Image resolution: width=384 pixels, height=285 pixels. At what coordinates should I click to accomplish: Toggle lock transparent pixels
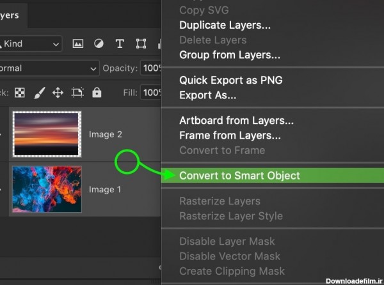pos(20,93)
